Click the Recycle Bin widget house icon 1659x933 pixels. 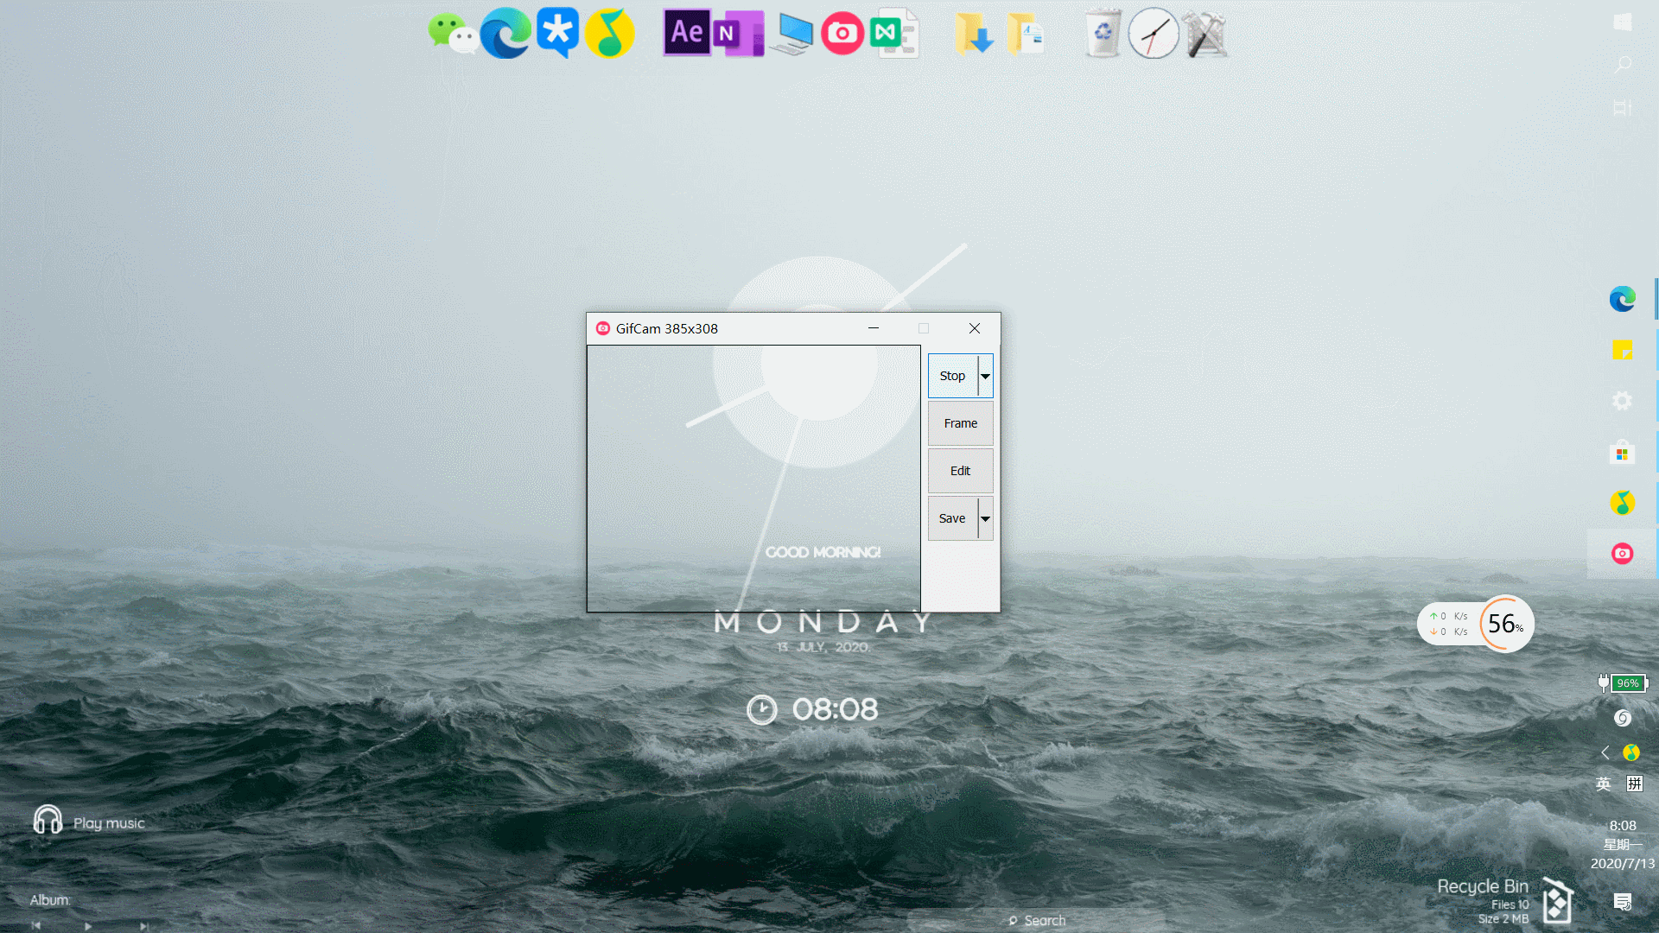pos(1557,900)
